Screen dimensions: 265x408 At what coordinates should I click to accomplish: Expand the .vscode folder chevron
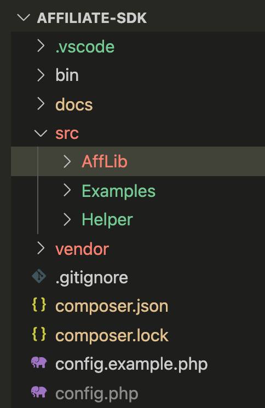coord(41,46)
